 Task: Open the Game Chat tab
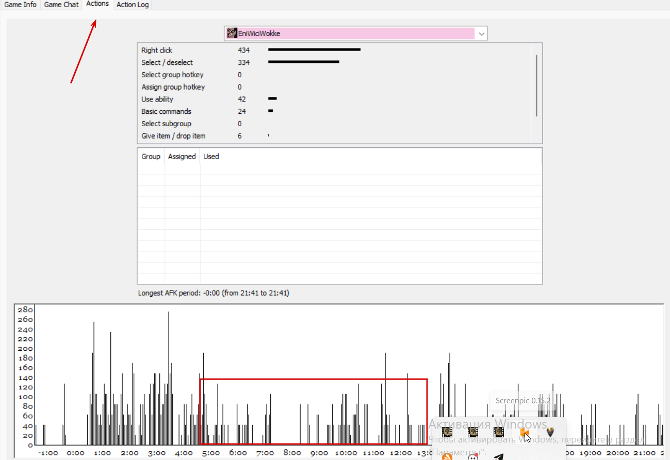coord(61,5)
